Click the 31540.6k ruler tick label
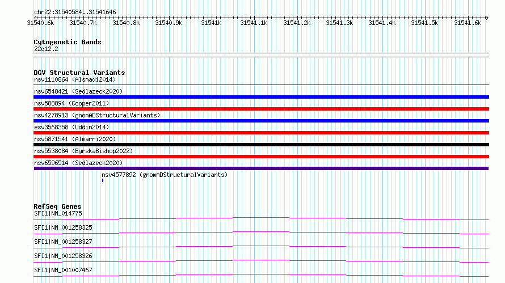Screen dimensions: 505x283 (41, 23)
